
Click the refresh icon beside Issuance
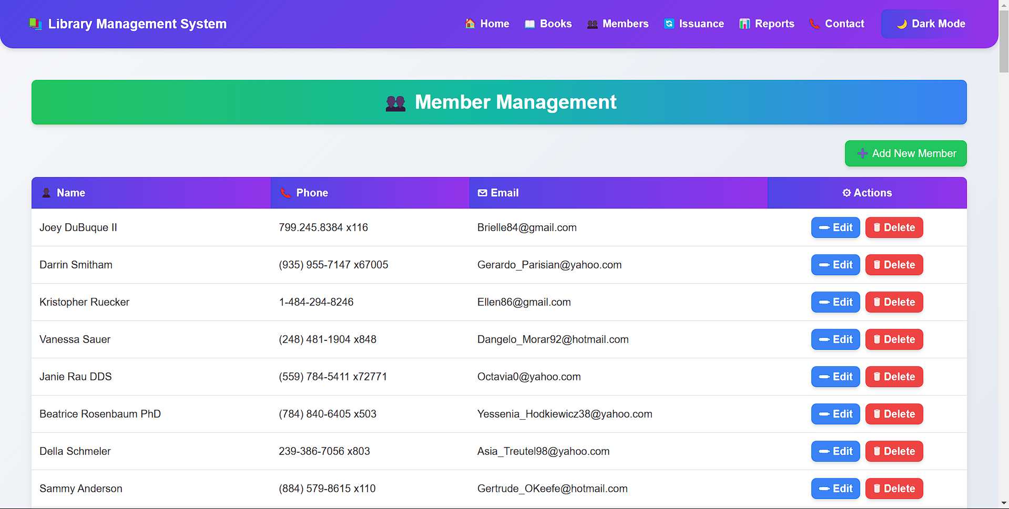(x=669, y=24)
